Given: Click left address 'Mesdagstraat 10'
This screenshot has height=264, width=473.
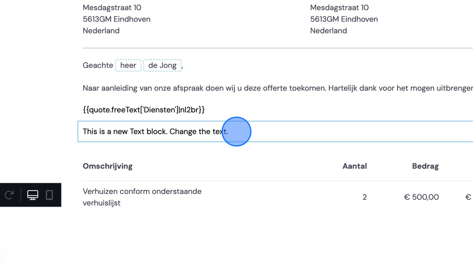Looking at the screenshot, I should (x=112, y=8).
